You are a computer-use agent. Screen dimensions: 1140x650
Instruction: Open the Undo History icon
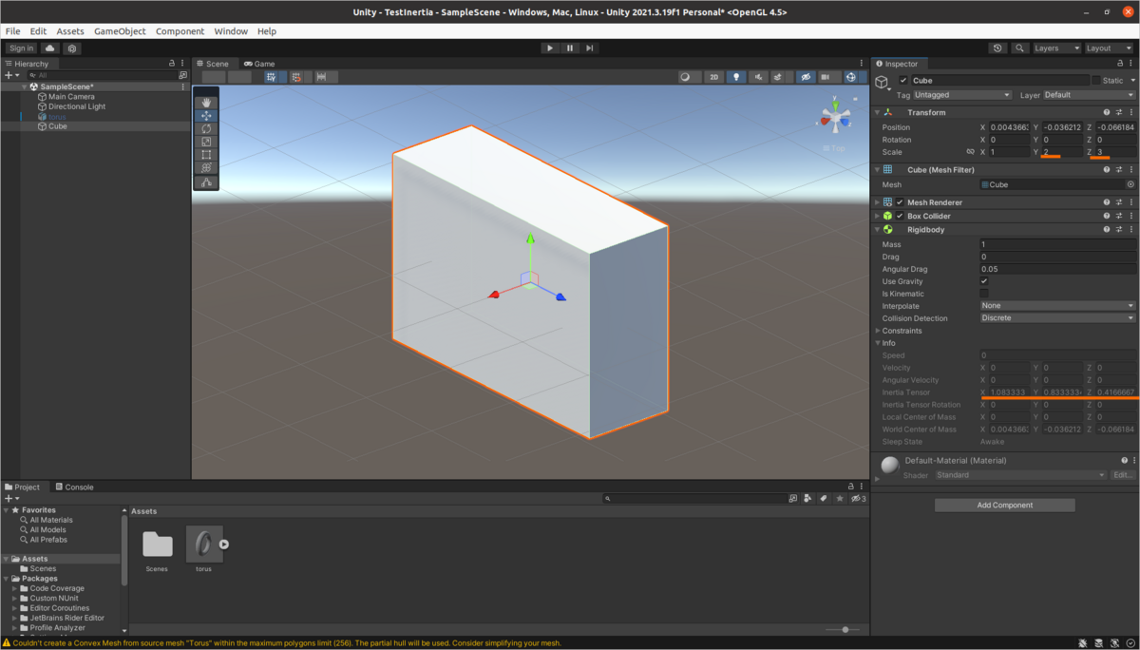pos(997,48)
